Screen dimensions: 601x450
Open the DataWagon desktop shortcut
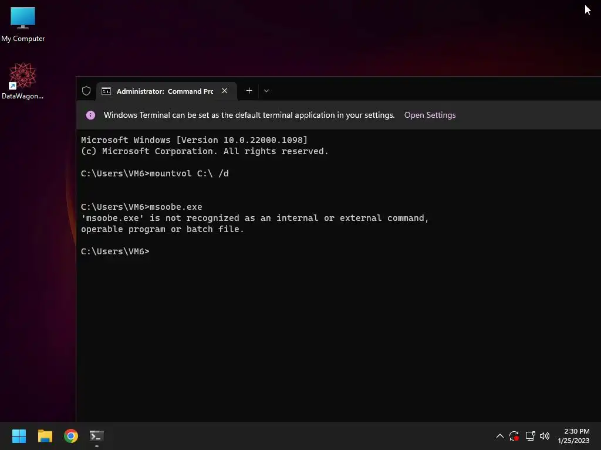pyautogui.click(x=23, y=81)
